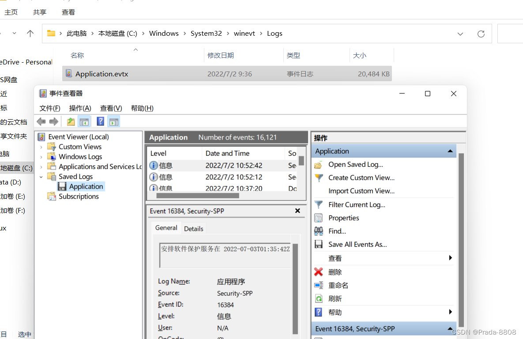The width and height of the screenshot is (523, 339).
Task: Click the event details vertical scrollbar
Action: [x=295, y=289]
